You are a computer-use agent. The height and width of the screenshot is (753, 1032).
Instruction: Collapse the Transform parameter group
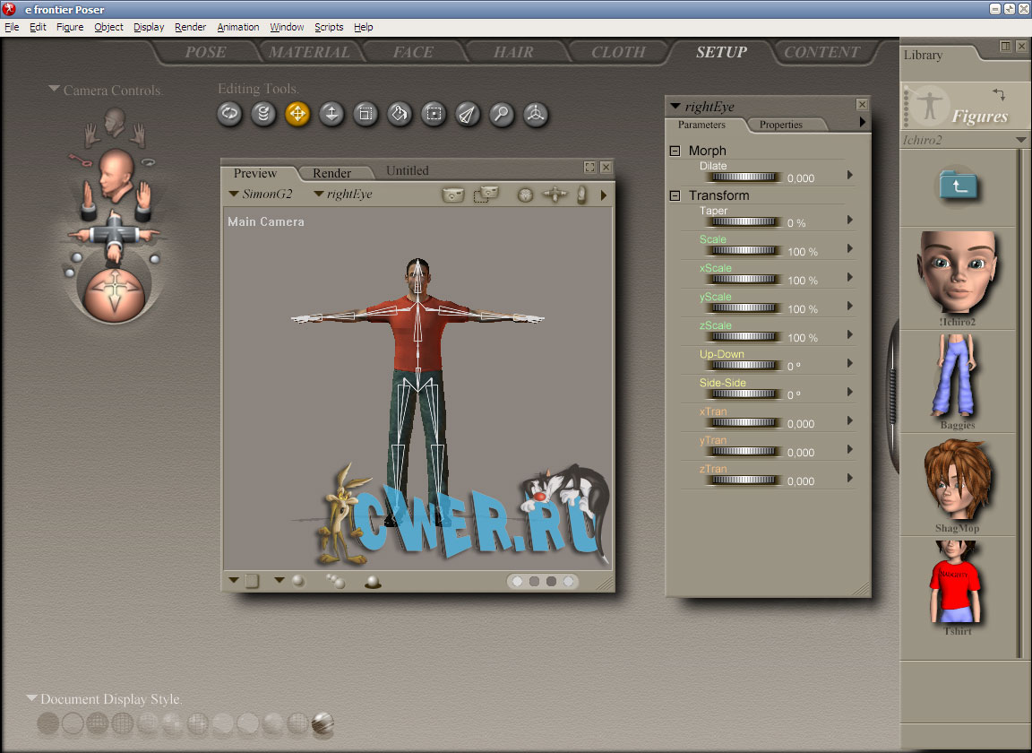pyautogui.click(x=675, y=195)
